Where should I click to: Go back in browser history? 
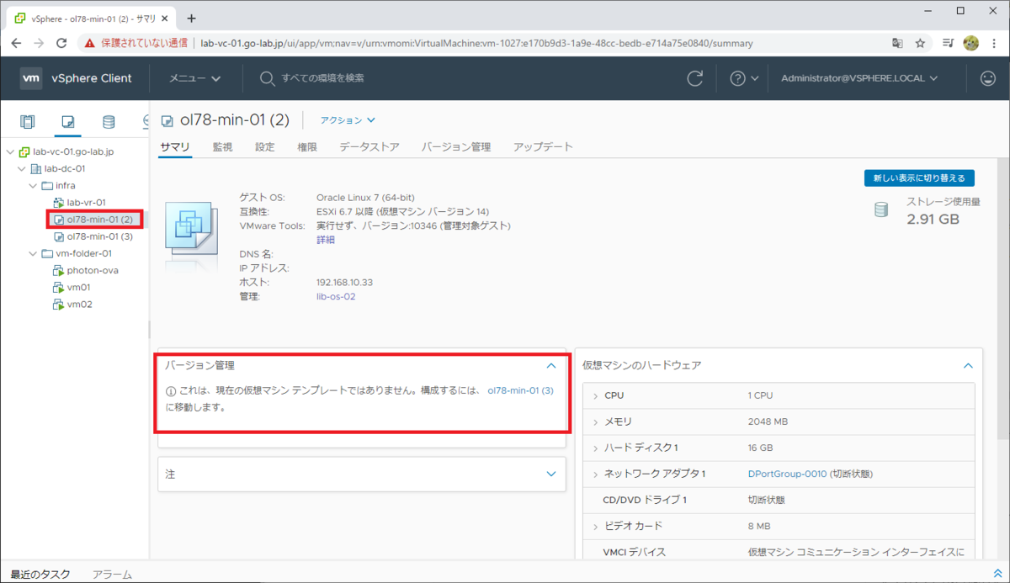click(17, 43)
